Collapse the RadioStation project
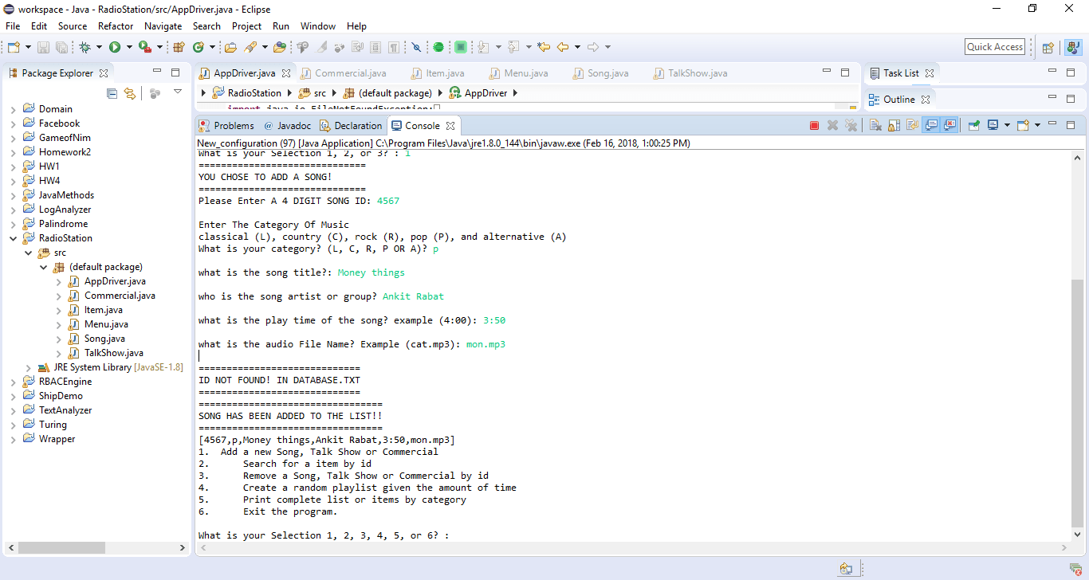 (x=13, y=238)
